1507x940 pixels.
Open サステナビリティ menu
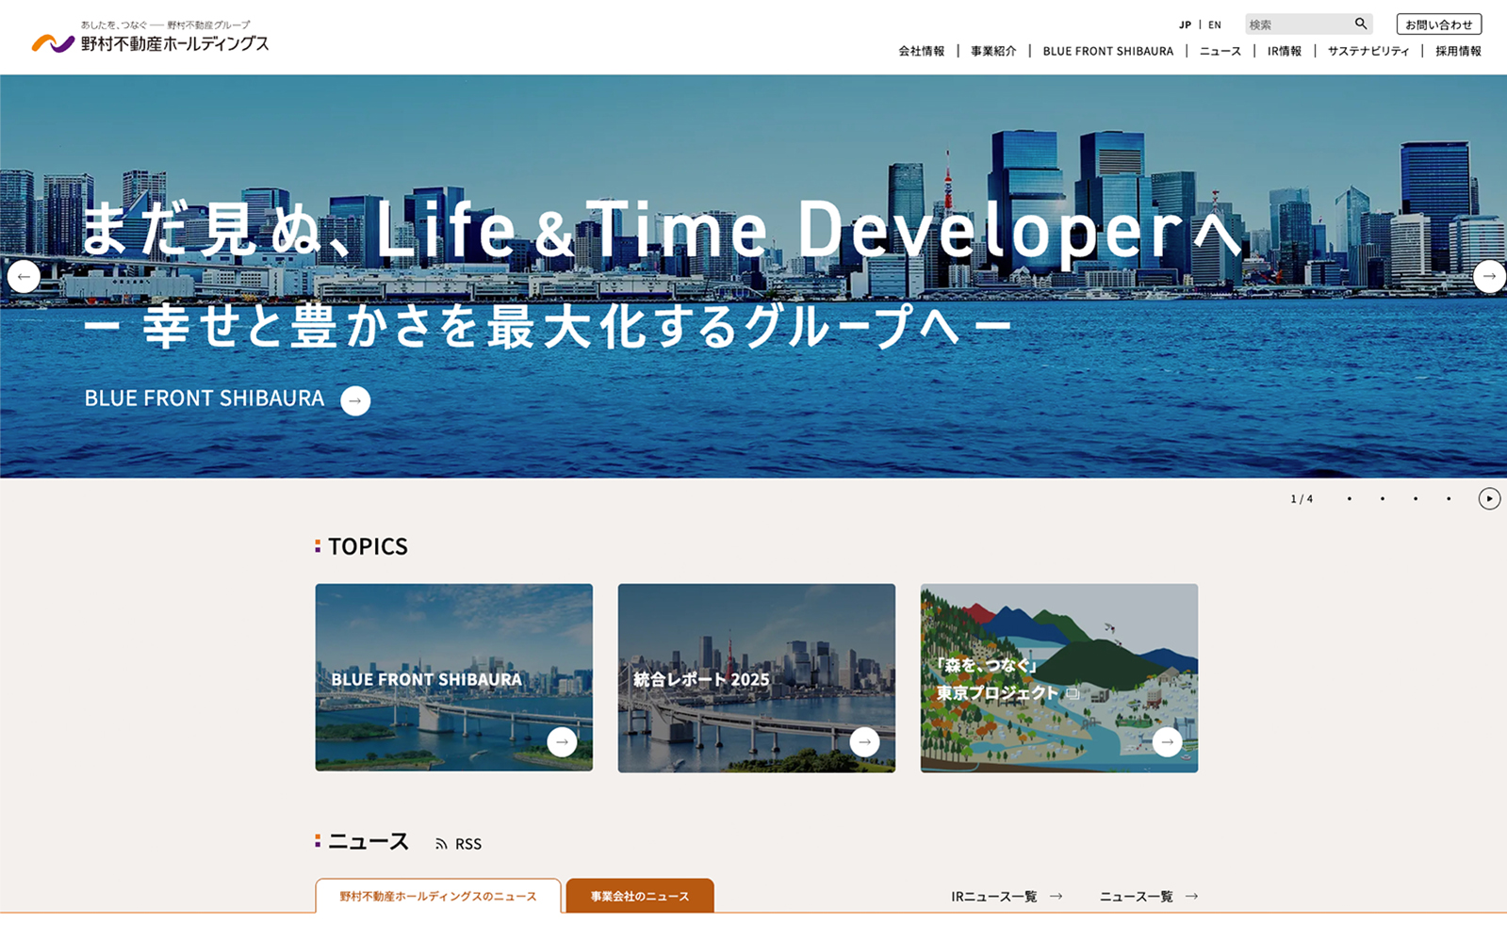(1368, 51)
